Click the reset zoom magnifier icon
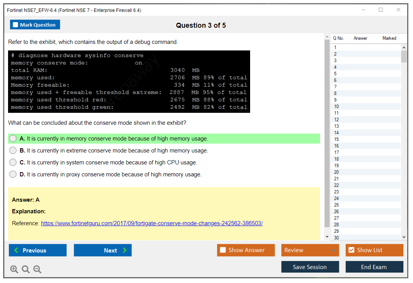 (x=26, y=270)
